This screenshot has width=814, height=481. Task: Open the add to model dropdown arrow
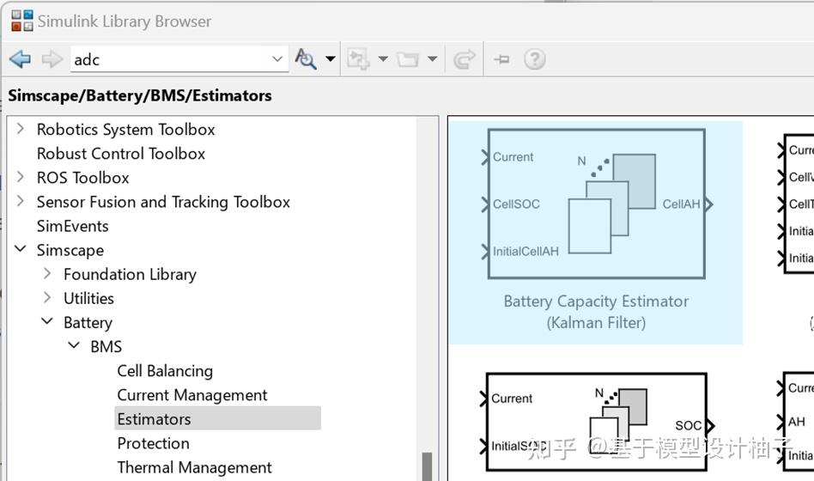(x=383, y=58)
